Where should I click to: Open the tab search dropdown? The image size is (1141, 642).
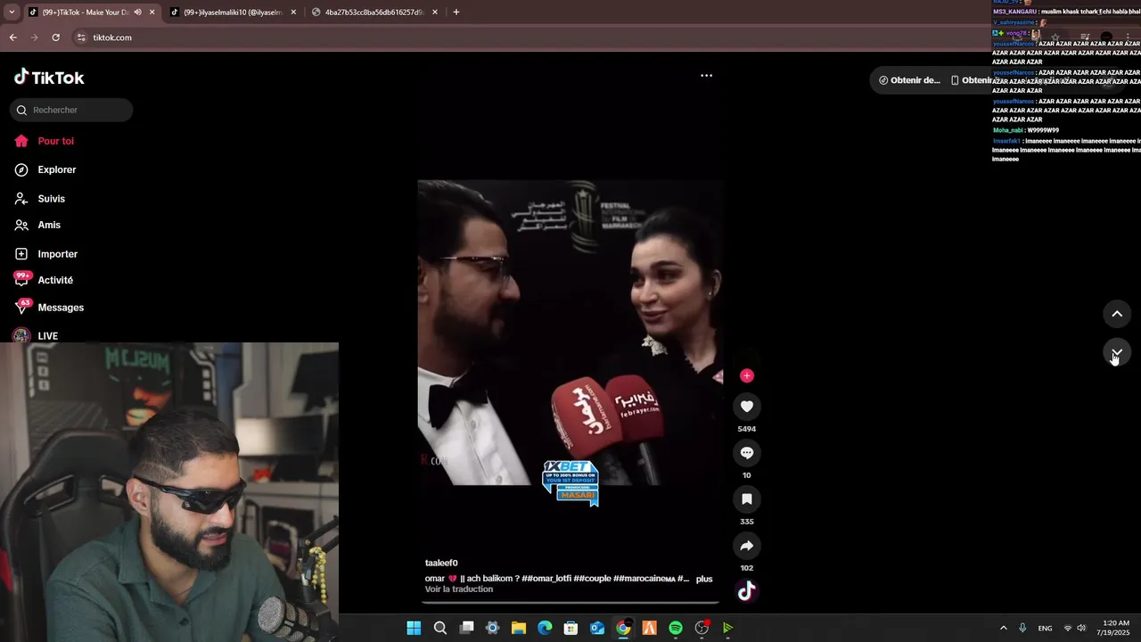(12, 12)
